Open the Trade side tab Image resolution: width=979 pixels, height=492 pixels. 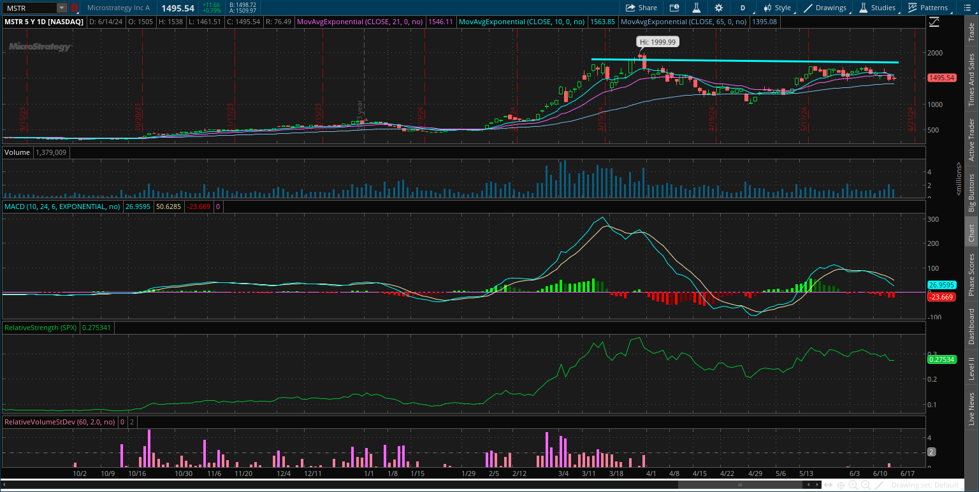click(971, 33)
